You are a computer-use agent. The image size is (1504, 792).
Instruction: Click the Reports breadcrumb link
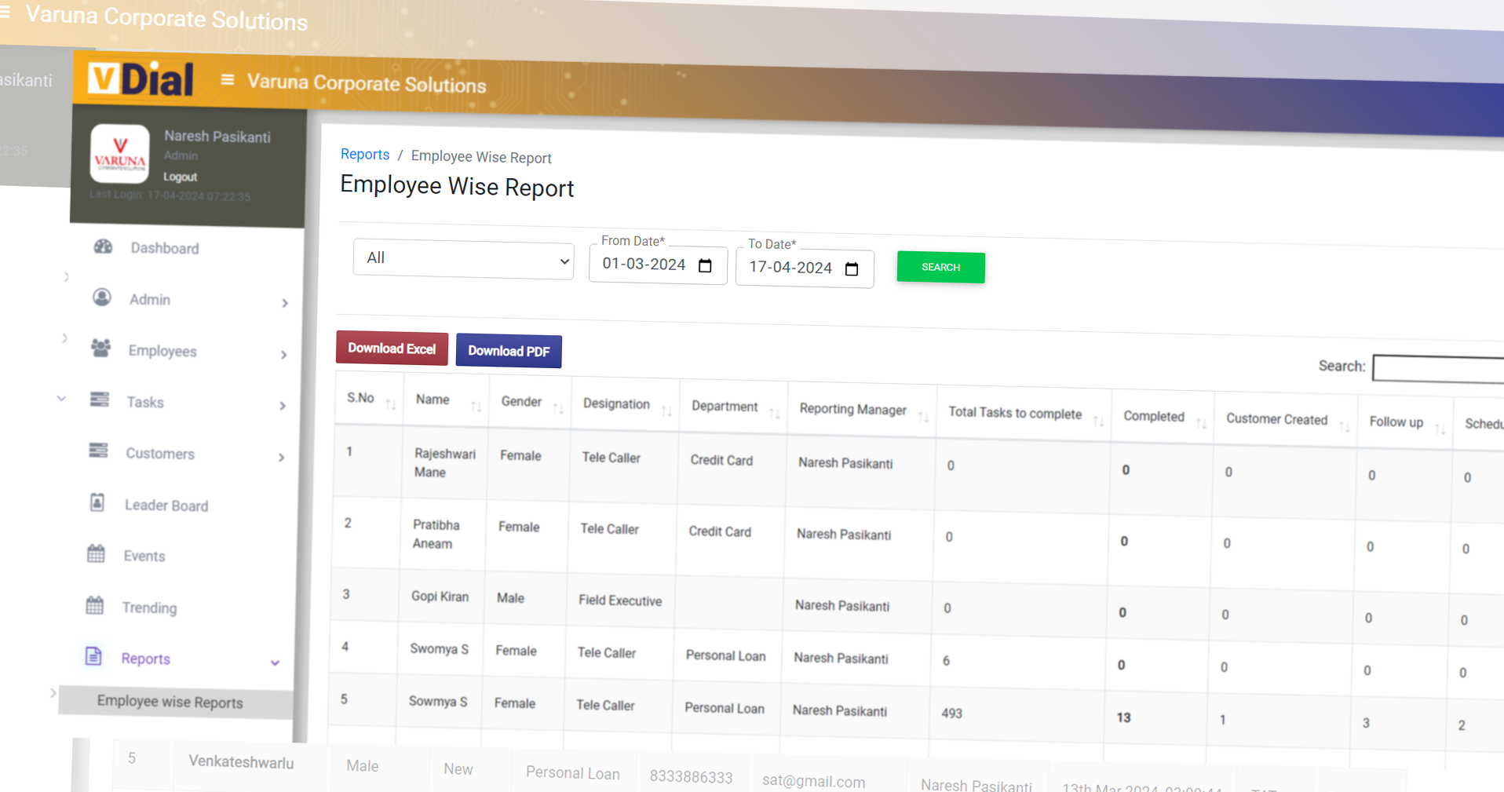(x=365, y=155)
